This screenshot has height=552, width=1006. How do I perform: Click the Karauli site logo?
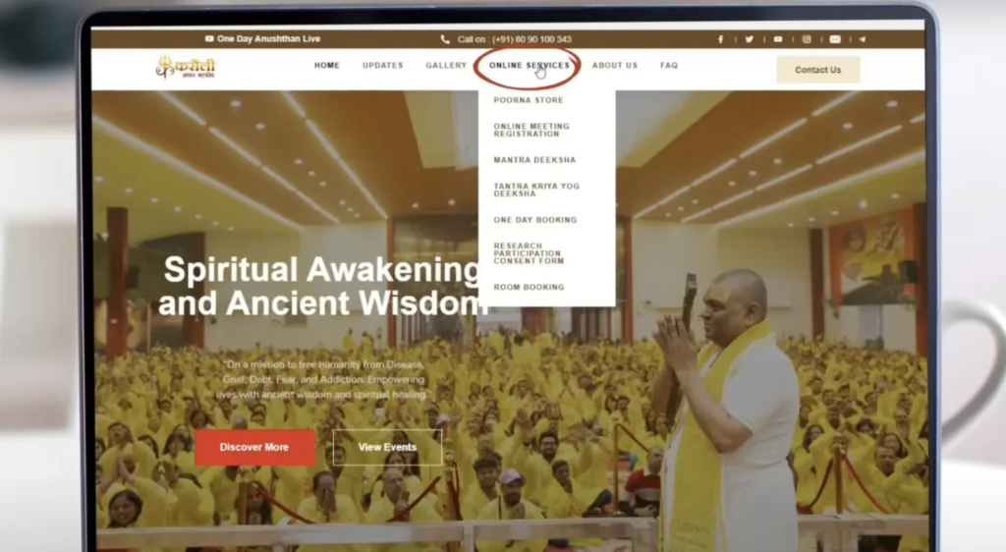(186, 67)
